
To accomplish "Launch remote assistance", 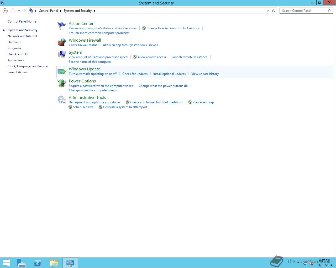I will coord(190,57).
